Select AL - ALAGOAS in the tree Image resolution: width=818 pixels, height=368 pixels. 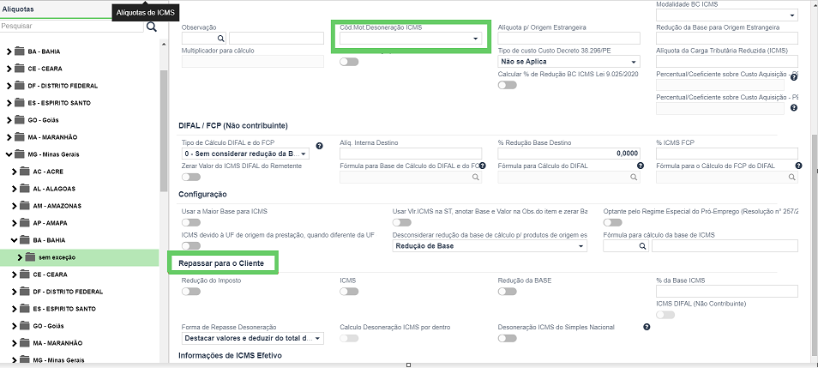click(53, 189)
